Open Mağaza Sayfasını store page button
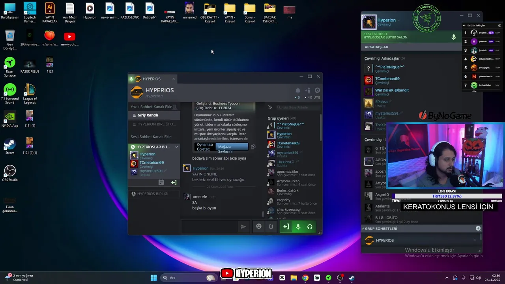Image resolution: width=505 pixels, height=284 pixels. point(232,147)
